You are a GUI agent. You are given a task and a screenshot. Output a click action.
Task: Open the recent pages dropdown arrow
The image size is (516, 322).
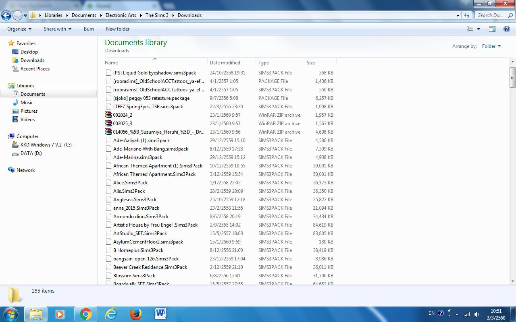25,16
